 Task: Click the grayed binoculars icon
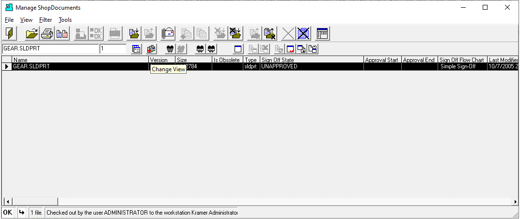coord(181,49)
